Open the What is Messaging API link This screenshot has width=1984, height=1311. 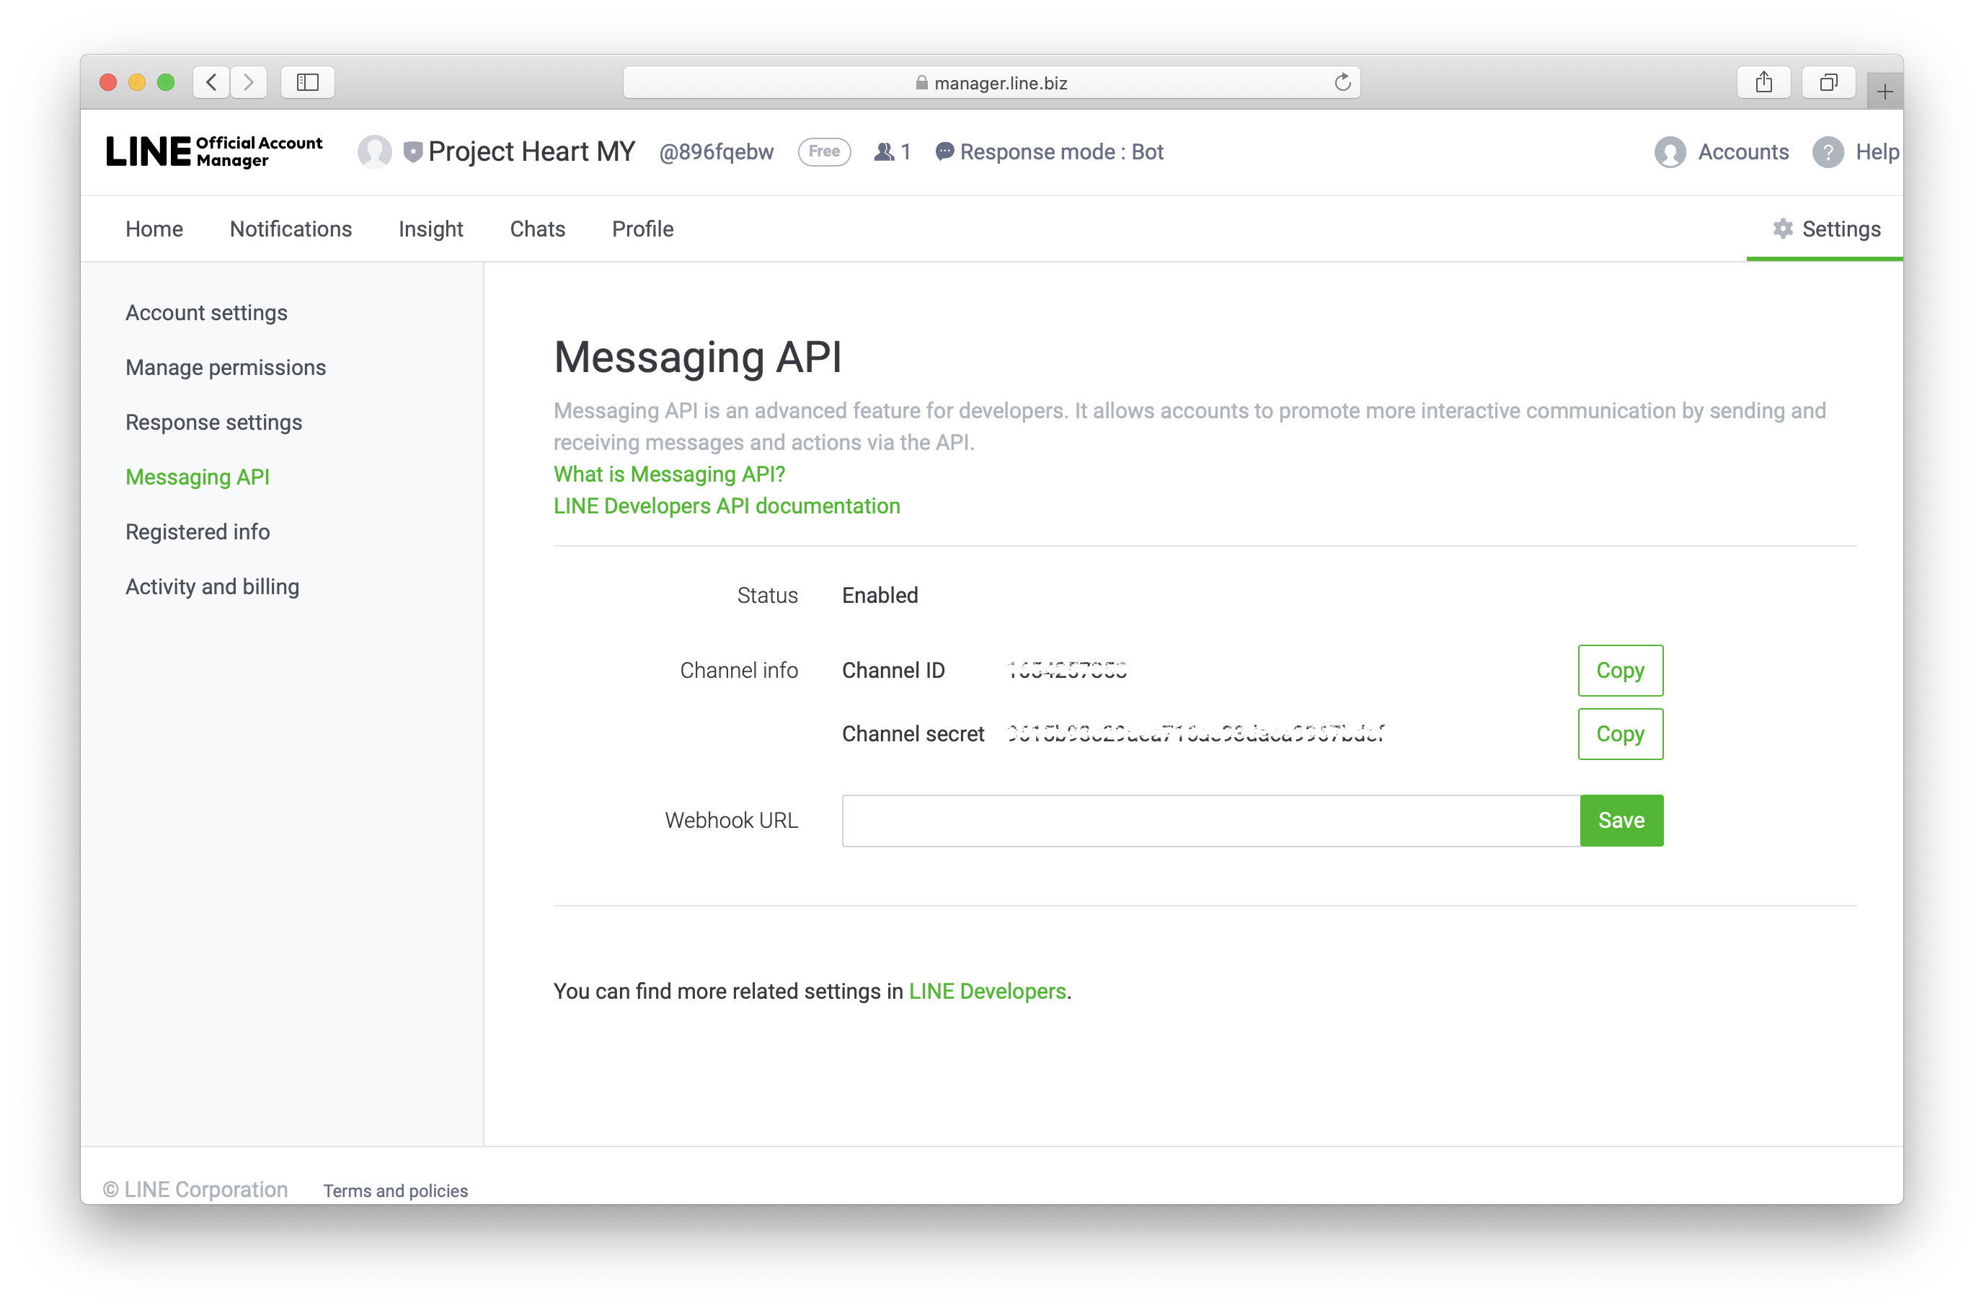point(668,474)
